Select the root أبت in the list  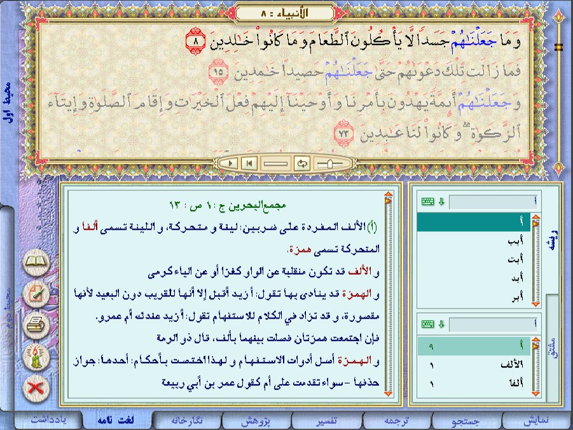474,260
